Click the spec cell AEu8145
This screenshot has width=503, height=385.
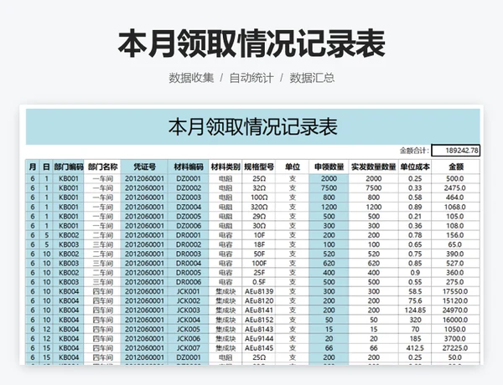259,348
